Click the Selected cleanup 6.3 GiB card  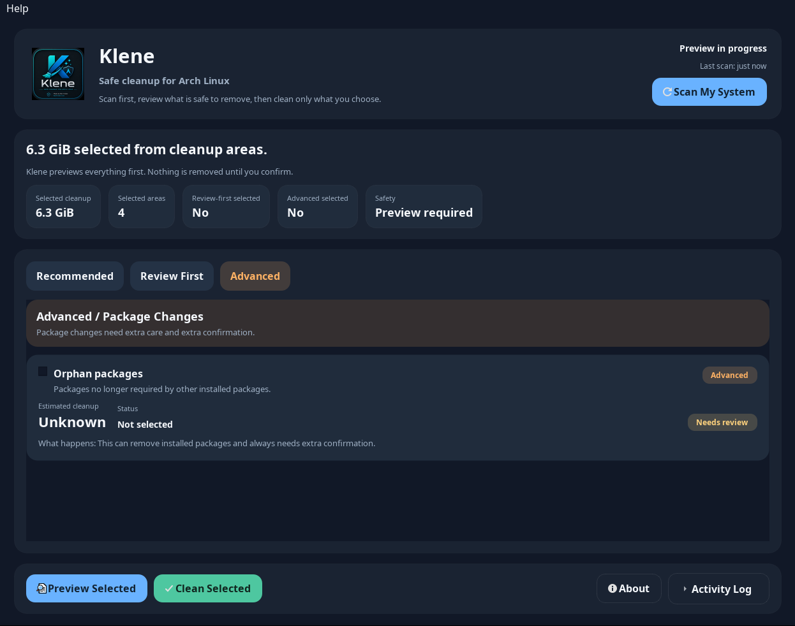(x=63, y=207)
